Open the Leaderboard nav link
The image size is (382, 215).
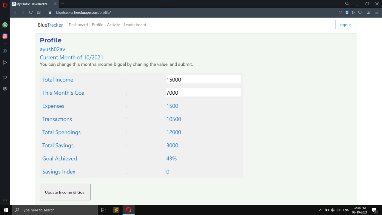tap(135, 25)
